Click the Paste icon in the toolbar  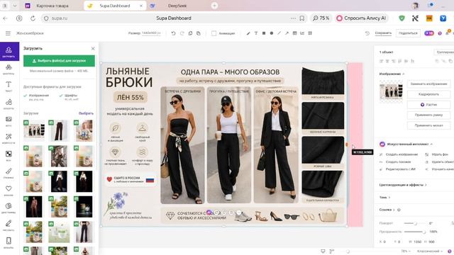pos(199,33)
